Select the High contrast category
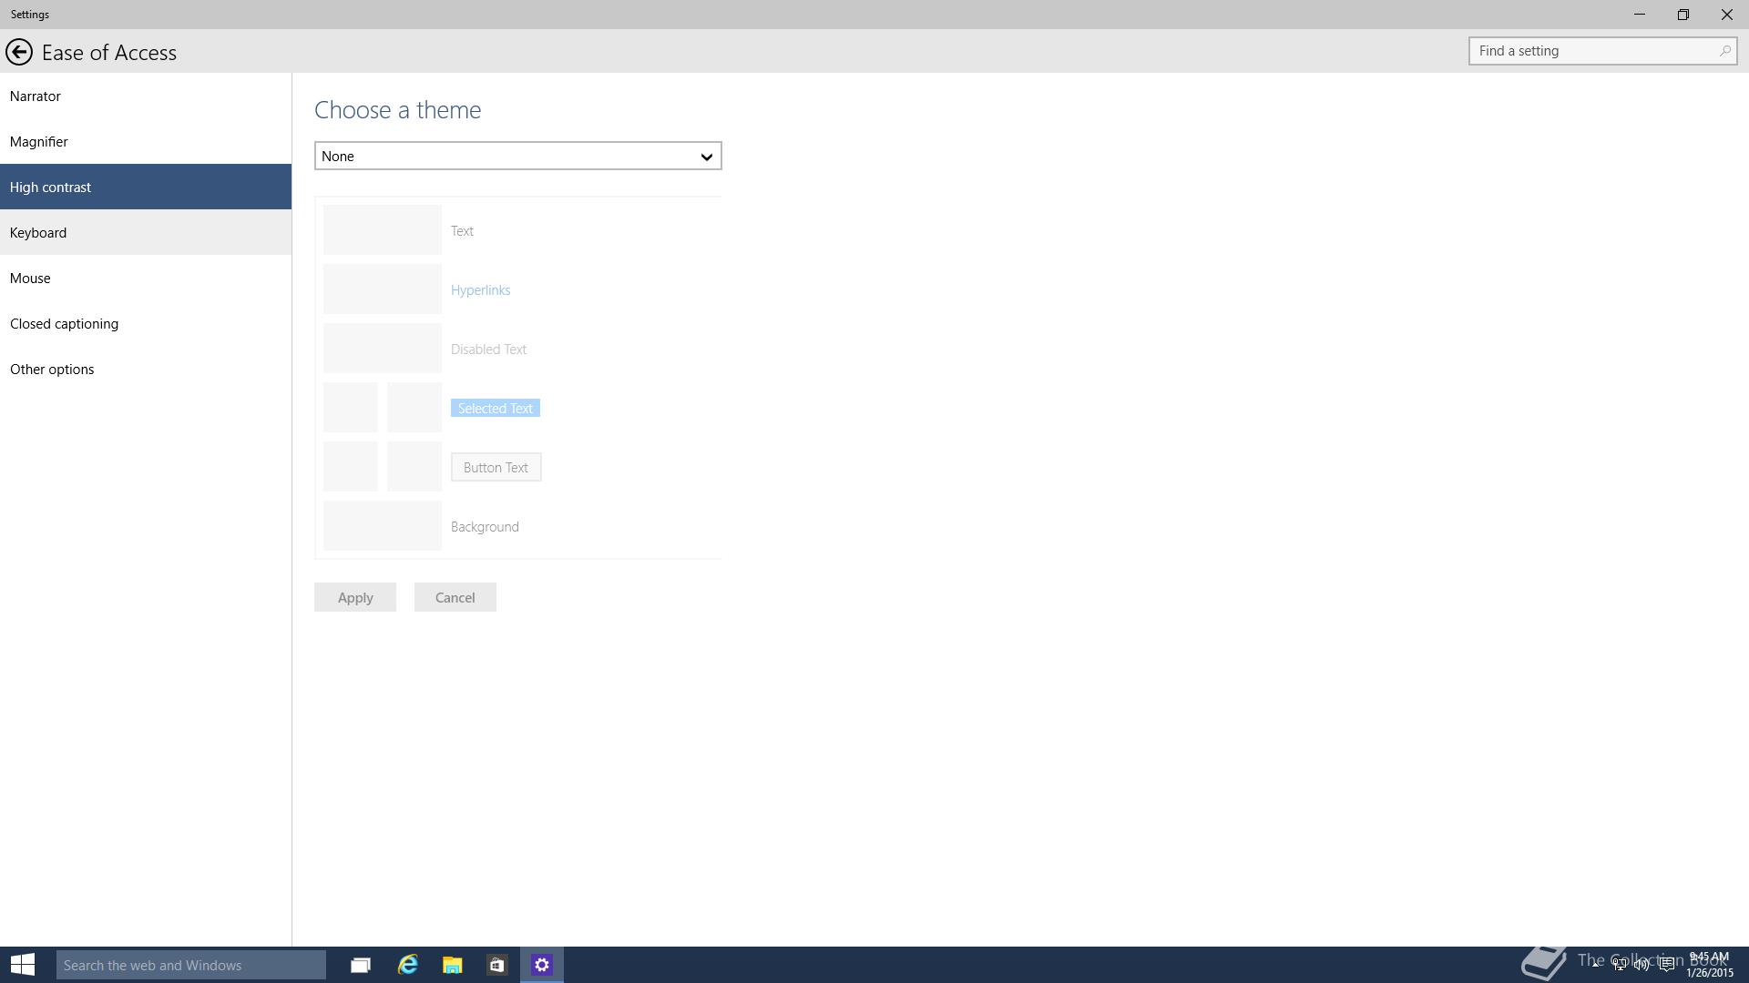Viewport: 1749px width, 983px height. [x=146, y=187]
